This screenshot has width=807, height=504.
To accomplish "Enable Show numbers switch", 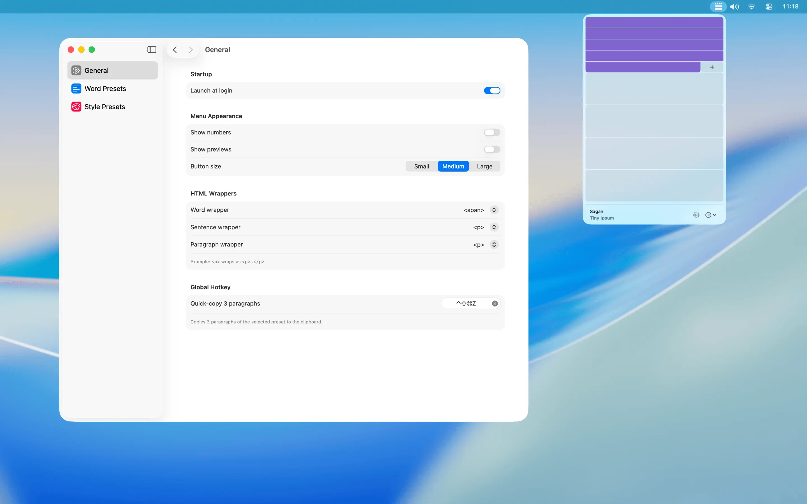I will pyautogui.click(x=492, y=132).
